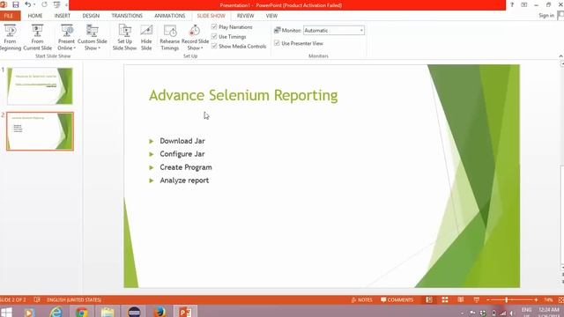Click zoom out minus button
This screenshot has width=564, height=317.
[x=488, y=299]
